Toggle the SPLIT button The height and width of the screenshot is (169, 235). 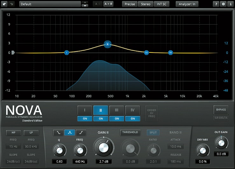tap(153, 132)
